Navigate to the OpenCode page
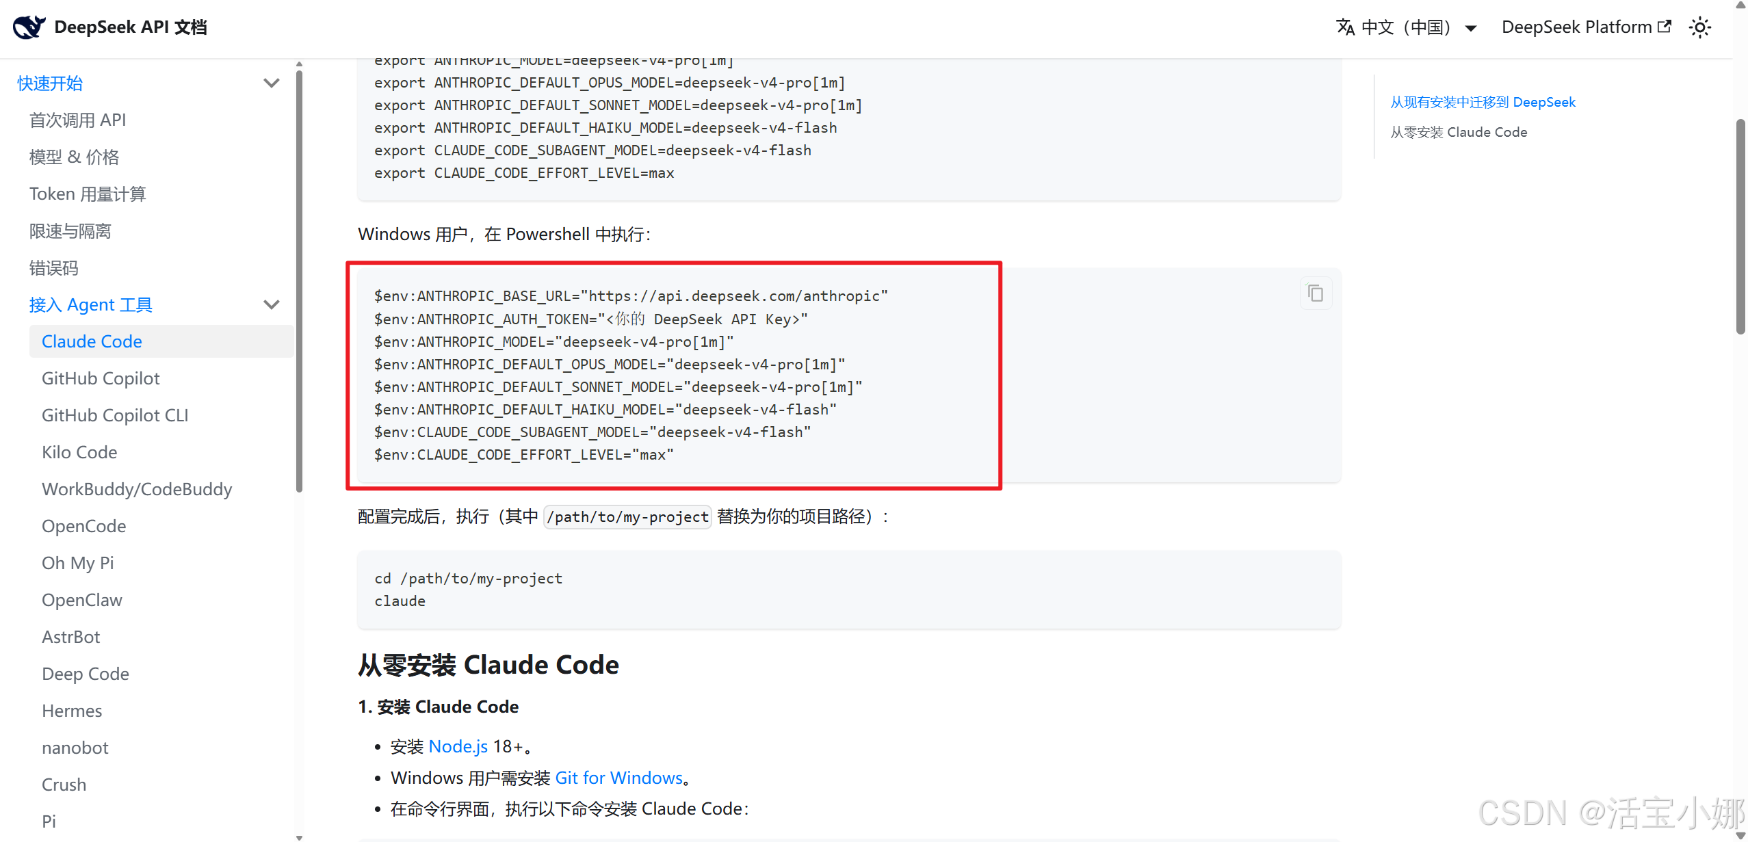This screenshot has height=842, width=1748. click(x=83, y=526)
